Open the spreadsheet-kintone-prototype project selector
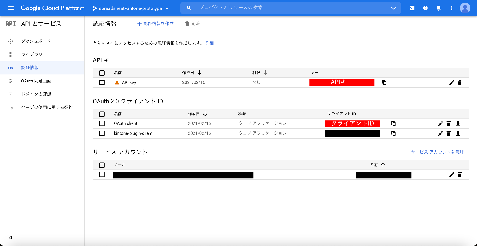This screenshot has height=246, width=477. (130, 8)
